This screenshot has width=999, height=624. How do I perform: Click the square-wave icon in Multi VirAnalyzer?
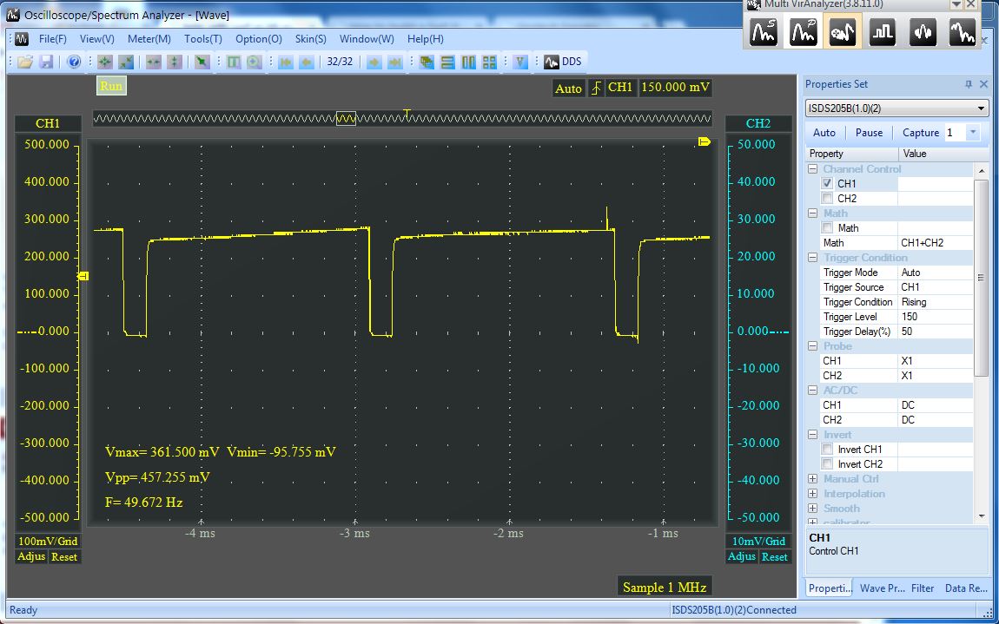883,30
